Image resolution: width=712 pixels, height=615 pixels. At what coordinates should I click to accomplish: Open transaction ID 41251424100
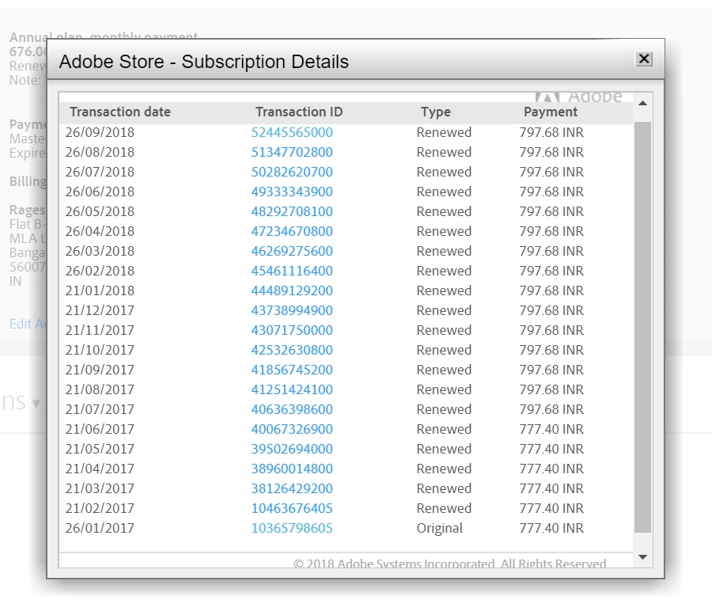(292, 389)
